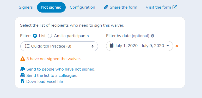Click Send to people who have not signed

tap(61, 69)
